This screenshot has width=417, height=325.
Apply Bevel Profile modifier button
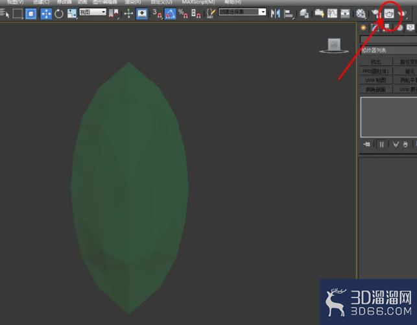click(375, 90)
